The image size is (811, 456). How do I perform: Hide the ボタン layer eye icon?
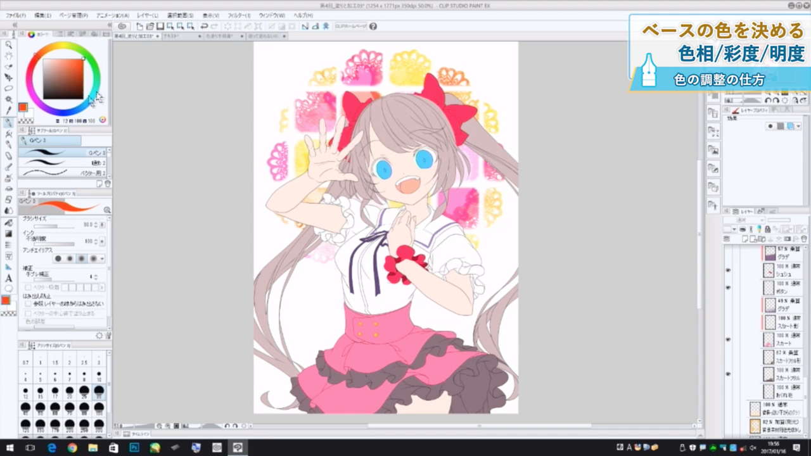[727, 287]
